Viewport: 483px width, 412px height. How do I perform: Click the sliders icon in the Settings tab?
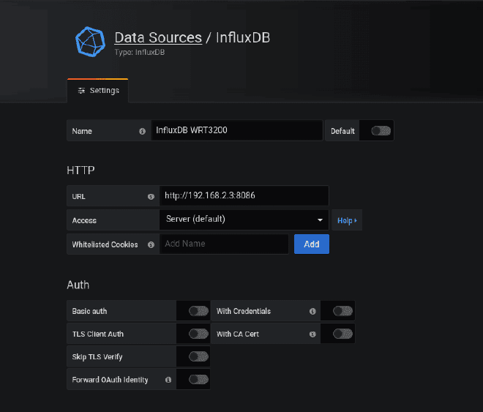click(x=81, y=91)
